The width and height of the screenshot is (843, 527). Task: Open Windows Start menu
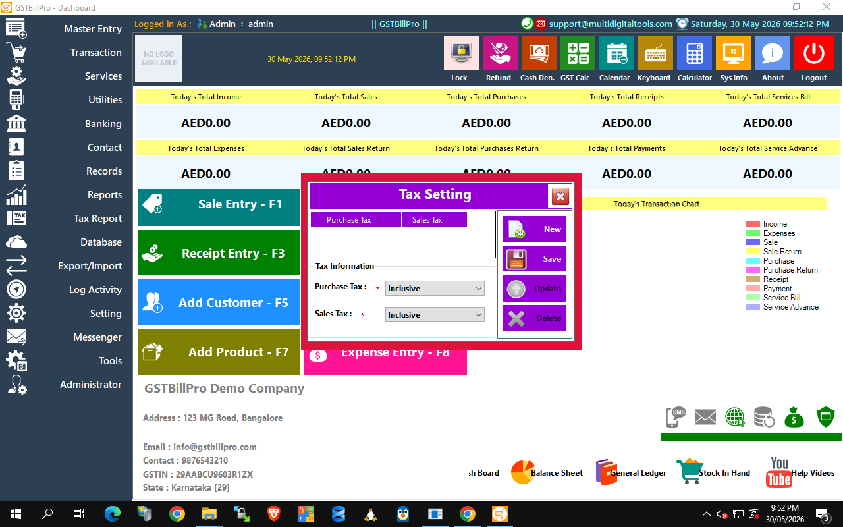coord(16,514)
